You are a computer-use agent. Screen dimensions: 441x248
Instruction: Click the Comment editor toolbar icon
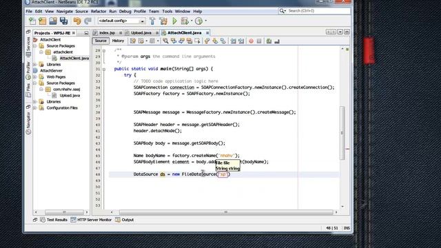point(269,41)
